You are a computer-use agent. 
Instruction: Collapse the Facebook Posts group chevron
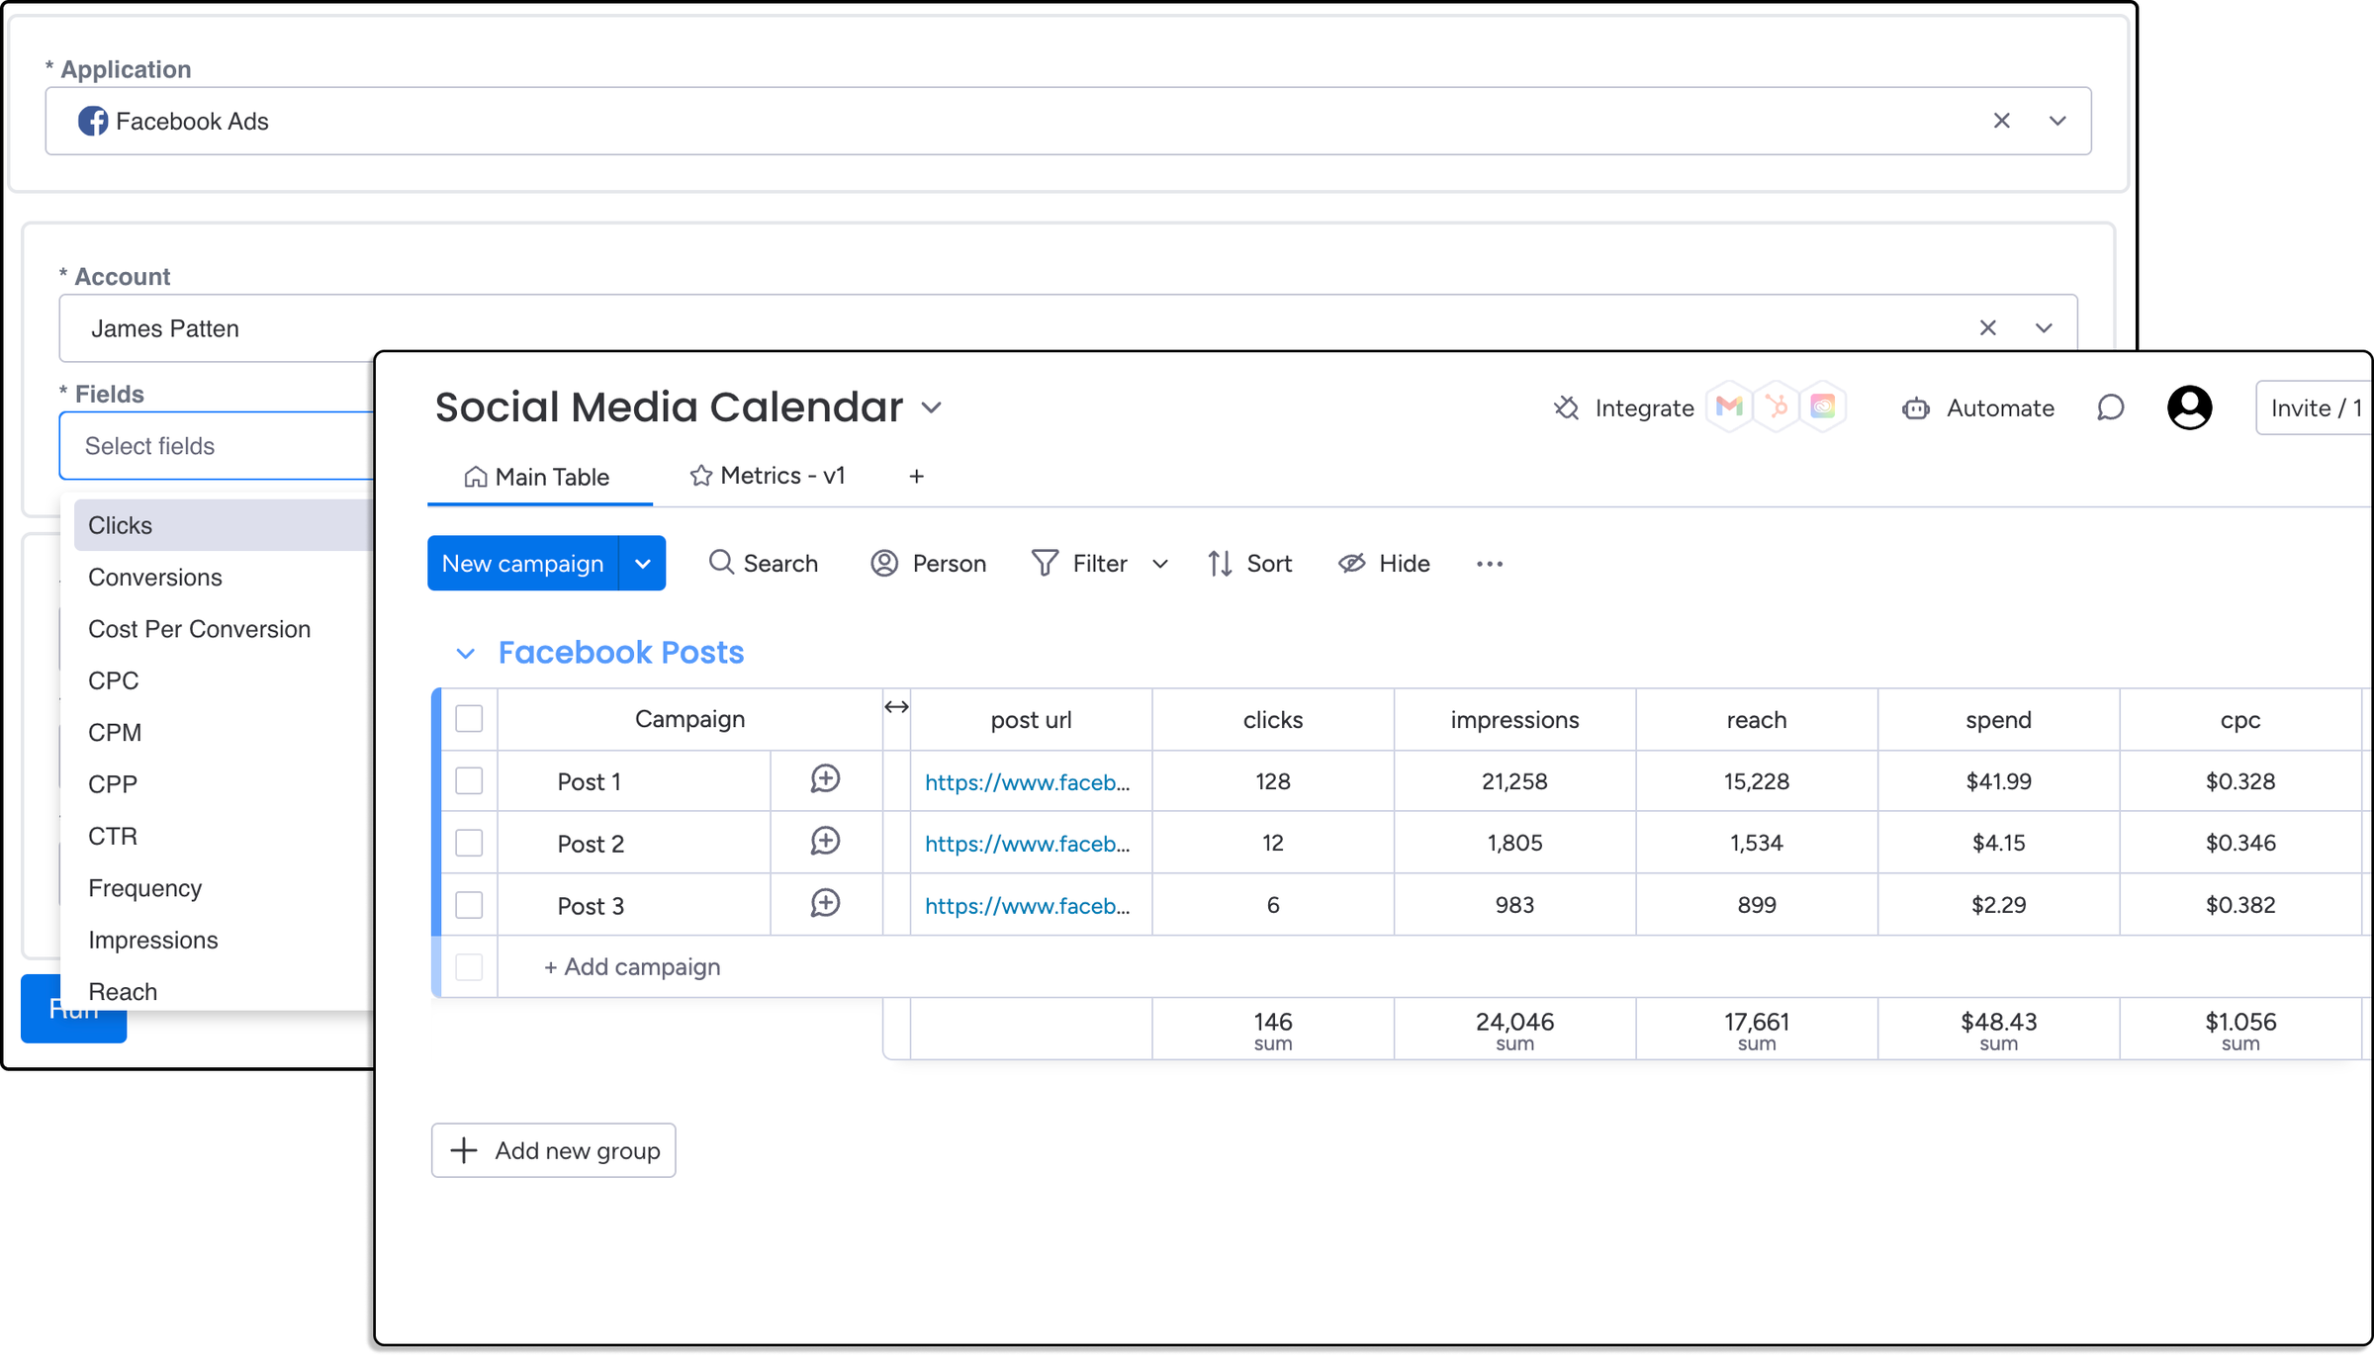465,653
